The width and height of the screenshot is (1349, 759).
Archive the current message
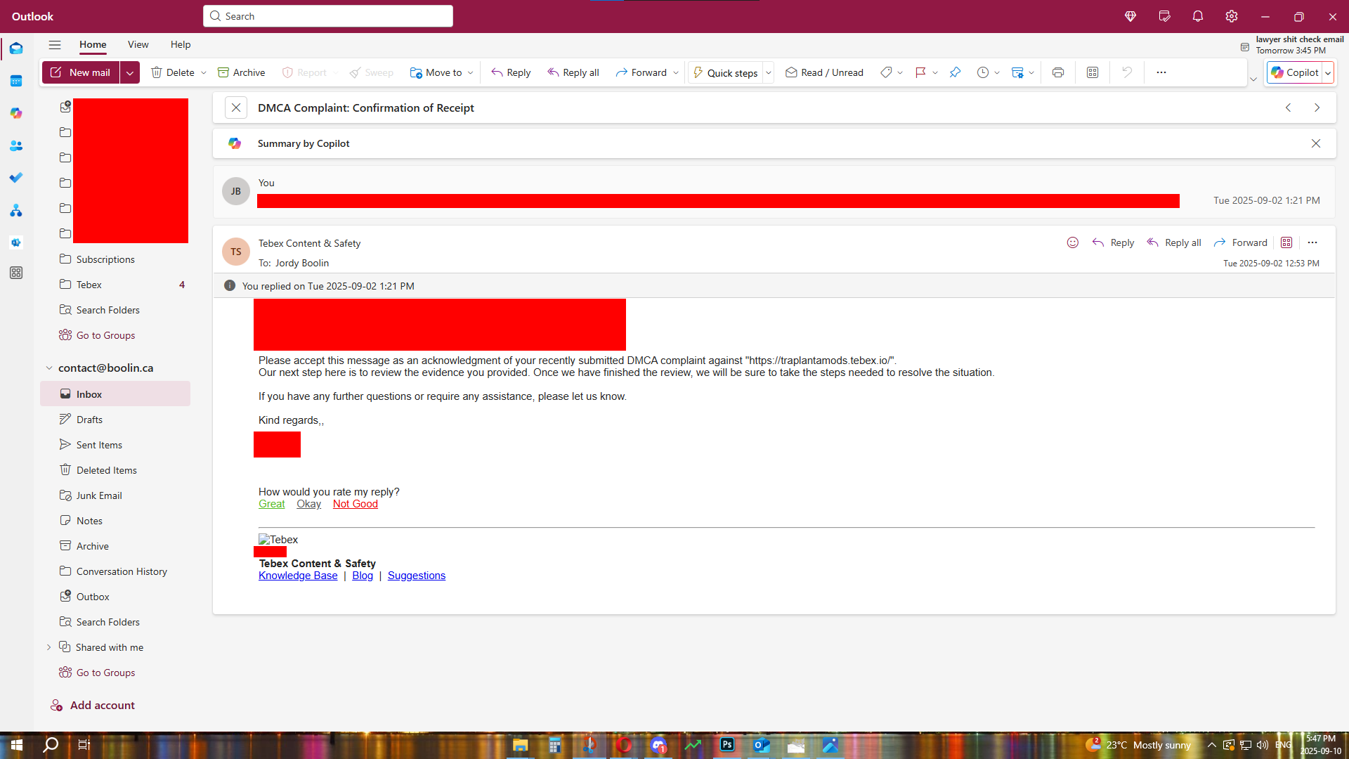point(241,72)
